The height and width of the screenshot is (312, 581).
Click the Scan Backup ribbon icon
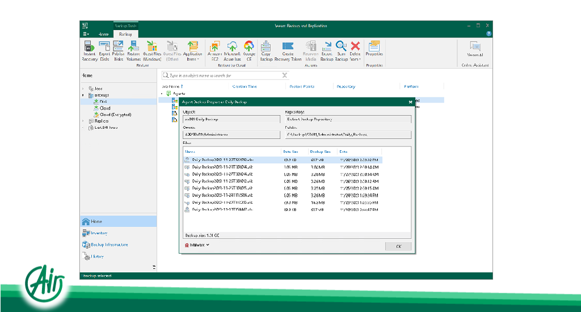click(341, 50)
